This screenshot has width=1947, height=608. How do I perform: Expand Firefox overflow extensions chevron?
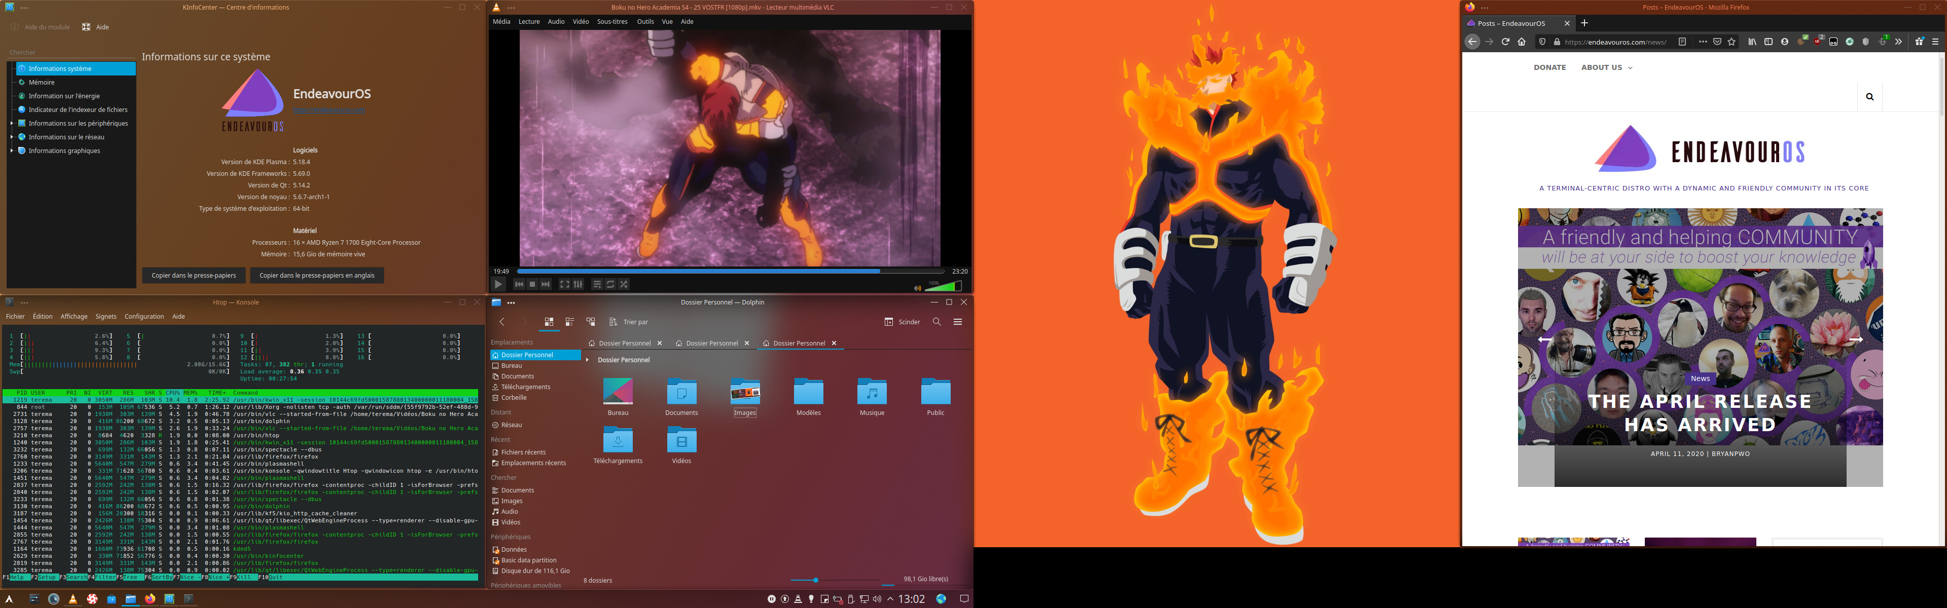pos(1898,42)
